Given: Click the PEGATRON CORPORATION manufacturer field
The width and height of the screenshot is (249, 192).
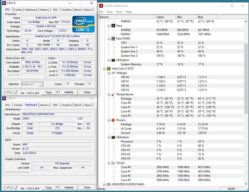Looking at the screenshot, I should [x=57, y=114].
